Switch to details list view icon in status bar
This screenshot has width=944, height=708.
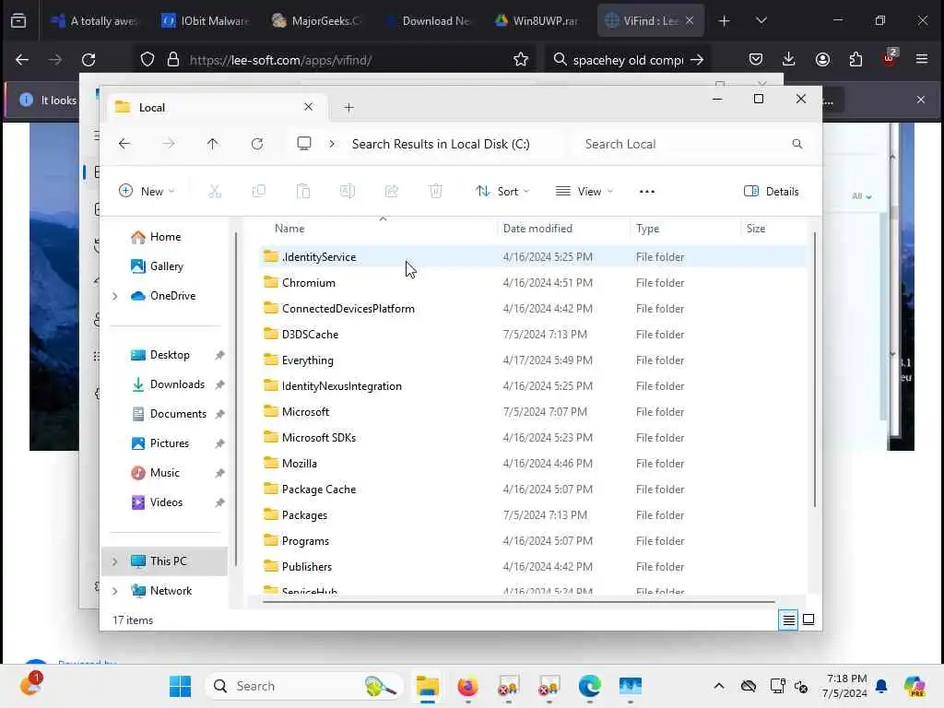pyautogui.click(x=788, y=619)
